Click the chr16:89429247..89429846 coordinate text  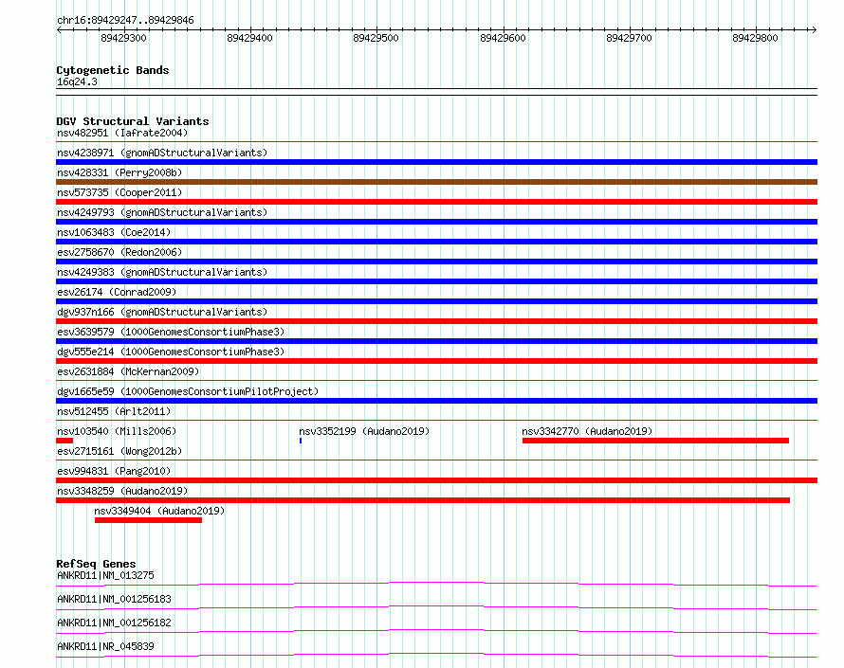coord(125,21)
